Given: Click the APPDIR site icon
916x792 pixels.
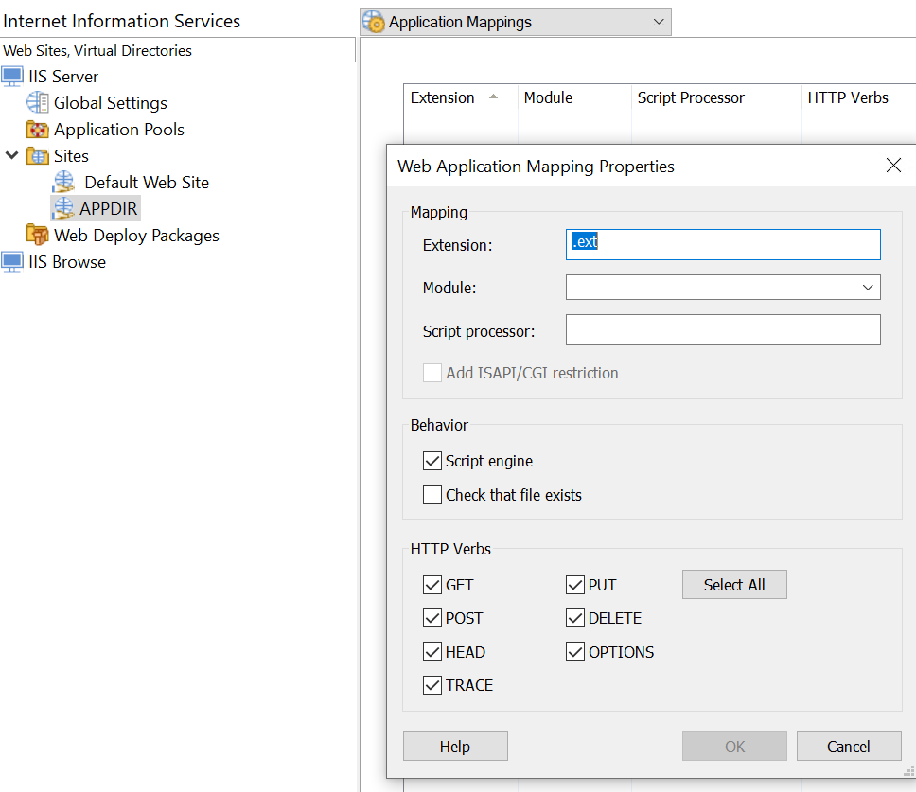Looking at the screenshot, I should pos(63,208).
